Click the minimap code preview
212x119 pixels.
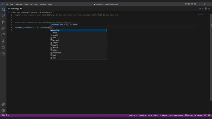point(203,15)
